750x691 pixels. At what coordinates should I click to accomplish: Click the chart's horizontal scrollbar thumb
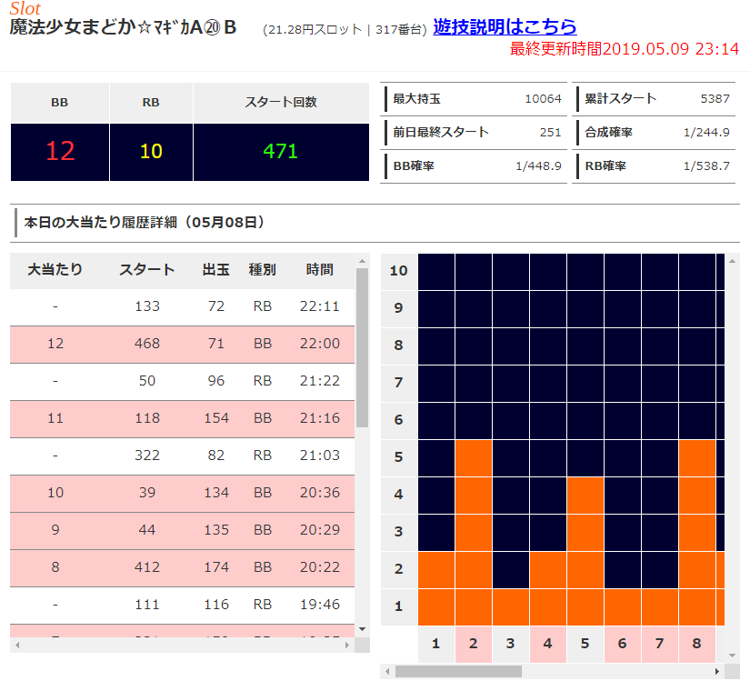point(458,671)
